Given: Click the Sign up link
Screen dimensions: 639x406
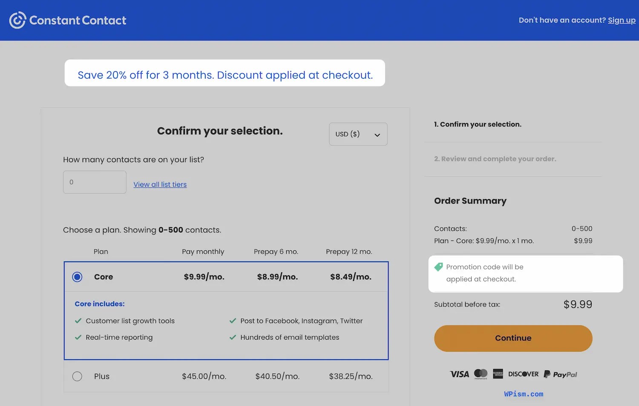Looking at the screenshot, I should pos(622,20).
